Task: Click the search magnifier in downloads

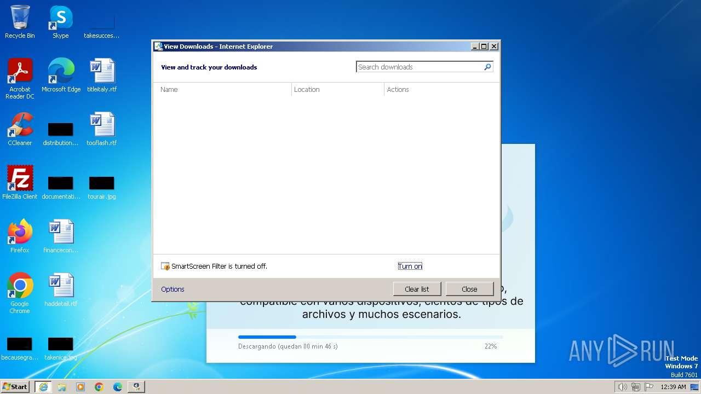Action: point(487,67)
